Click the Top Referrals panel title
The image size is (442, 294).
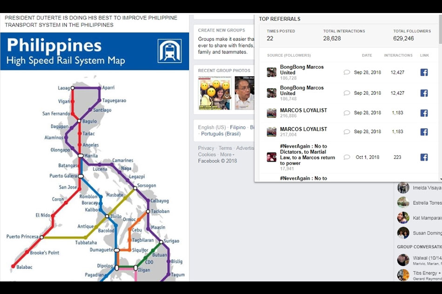pos(280,19)
